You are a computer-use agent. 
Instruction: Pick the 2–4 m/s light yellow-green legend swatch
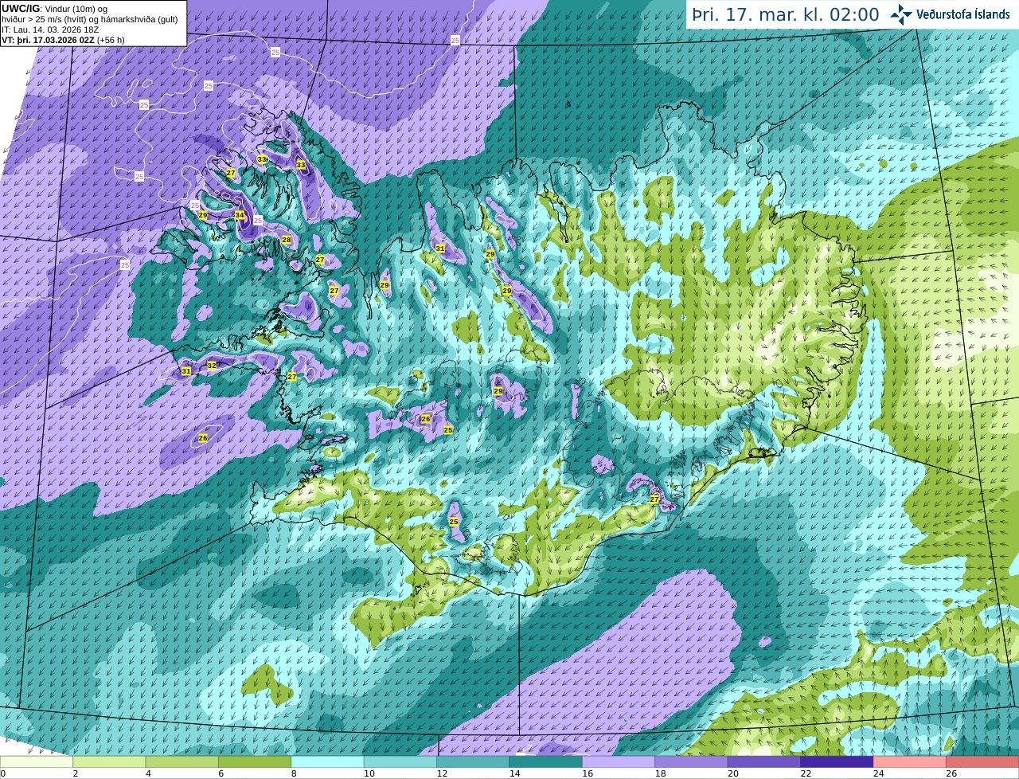[x=109, y=762]
